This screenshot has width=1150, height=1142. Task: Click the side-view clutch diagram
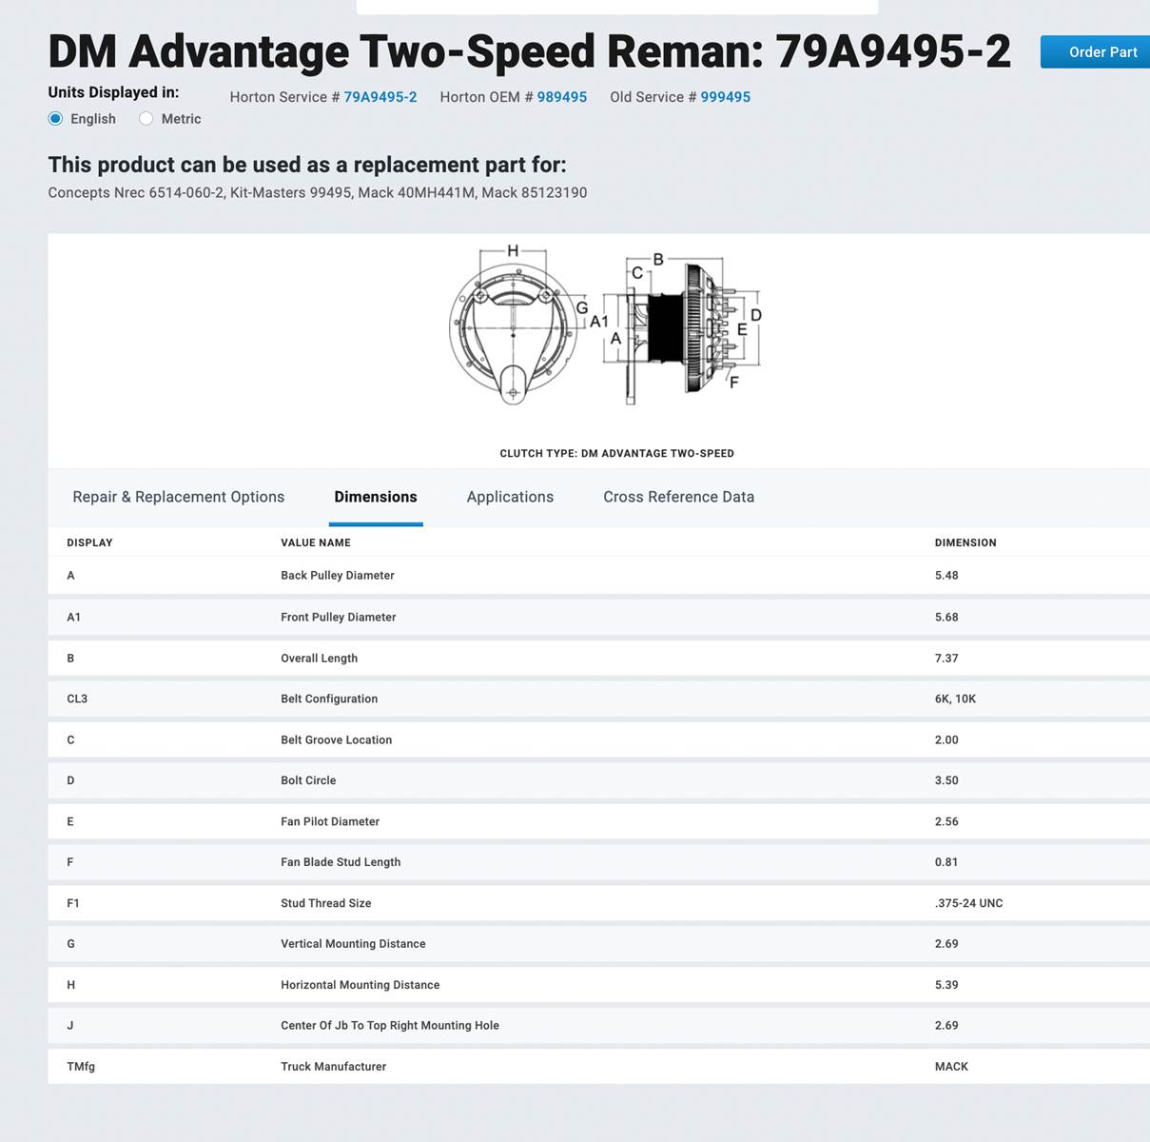coord(680,328)
